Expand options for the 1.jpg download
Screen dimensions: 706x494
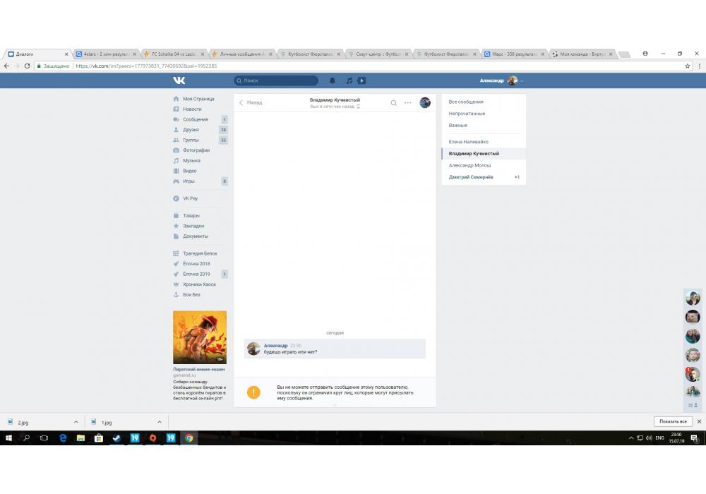[x=159, y=422]
